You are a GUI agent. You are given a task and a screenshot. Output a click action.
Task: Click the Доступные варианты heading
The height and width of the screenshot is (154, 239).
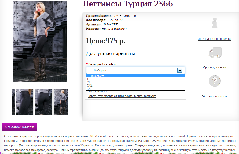click(x=111, y=53)
